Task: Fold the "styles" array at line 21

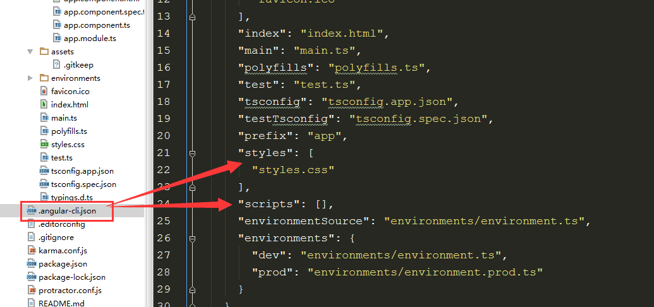Action: (x=192, y=154)
